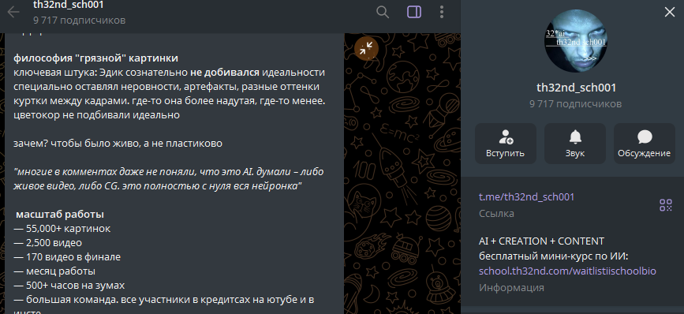Click the th32nd_sch001 name in the info panel

pos(576,88)
